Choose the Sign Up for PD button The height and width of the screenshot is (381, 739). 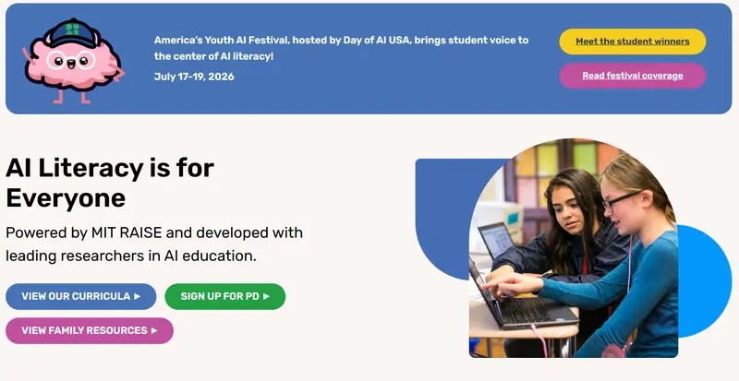(225, 296)
